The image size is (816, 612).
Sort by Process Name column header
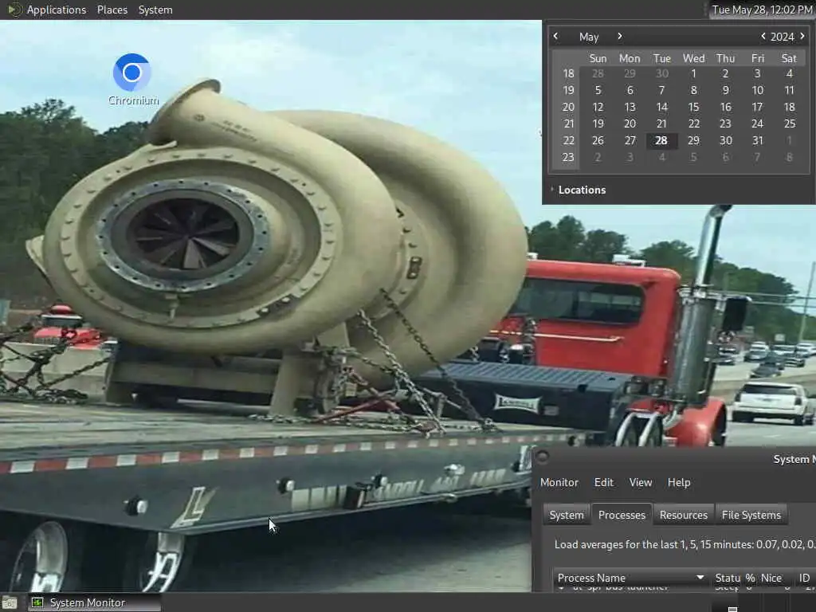[x=630, y=578]
